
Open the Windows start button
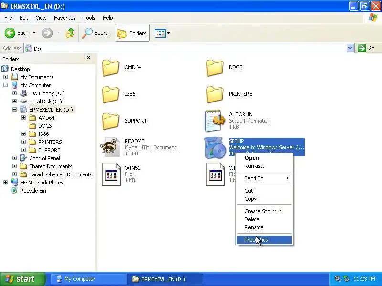tap(22, 279)
